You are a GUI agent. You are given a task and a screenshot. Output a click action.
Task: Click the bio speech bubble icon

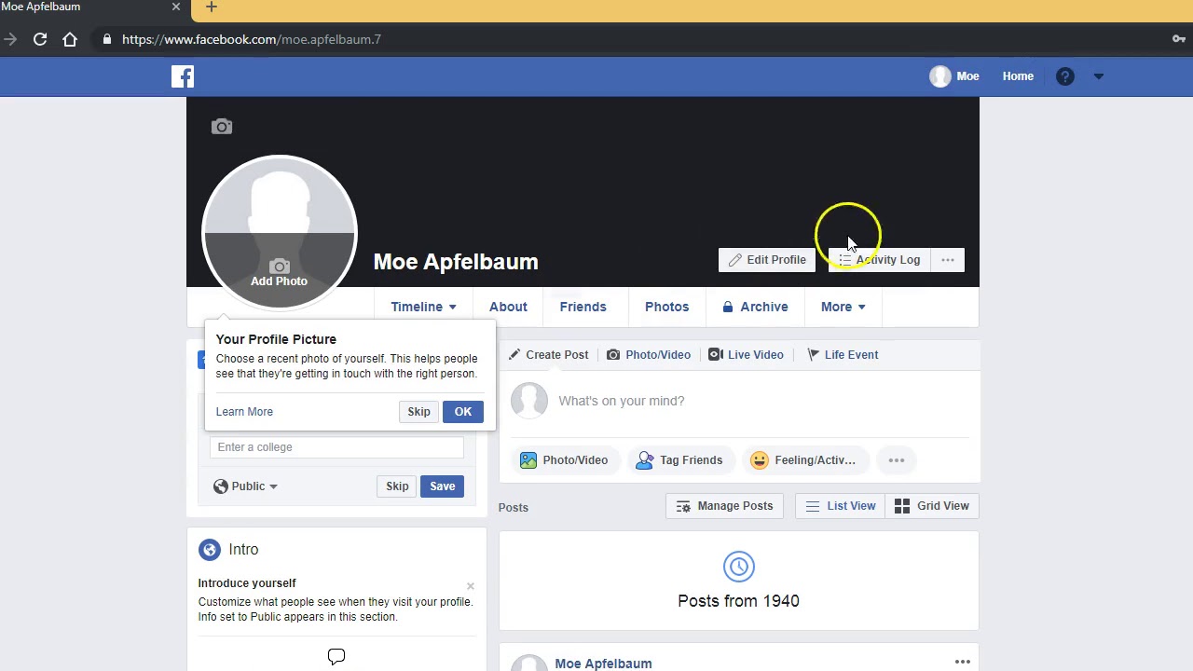click(x=336, y=657)
